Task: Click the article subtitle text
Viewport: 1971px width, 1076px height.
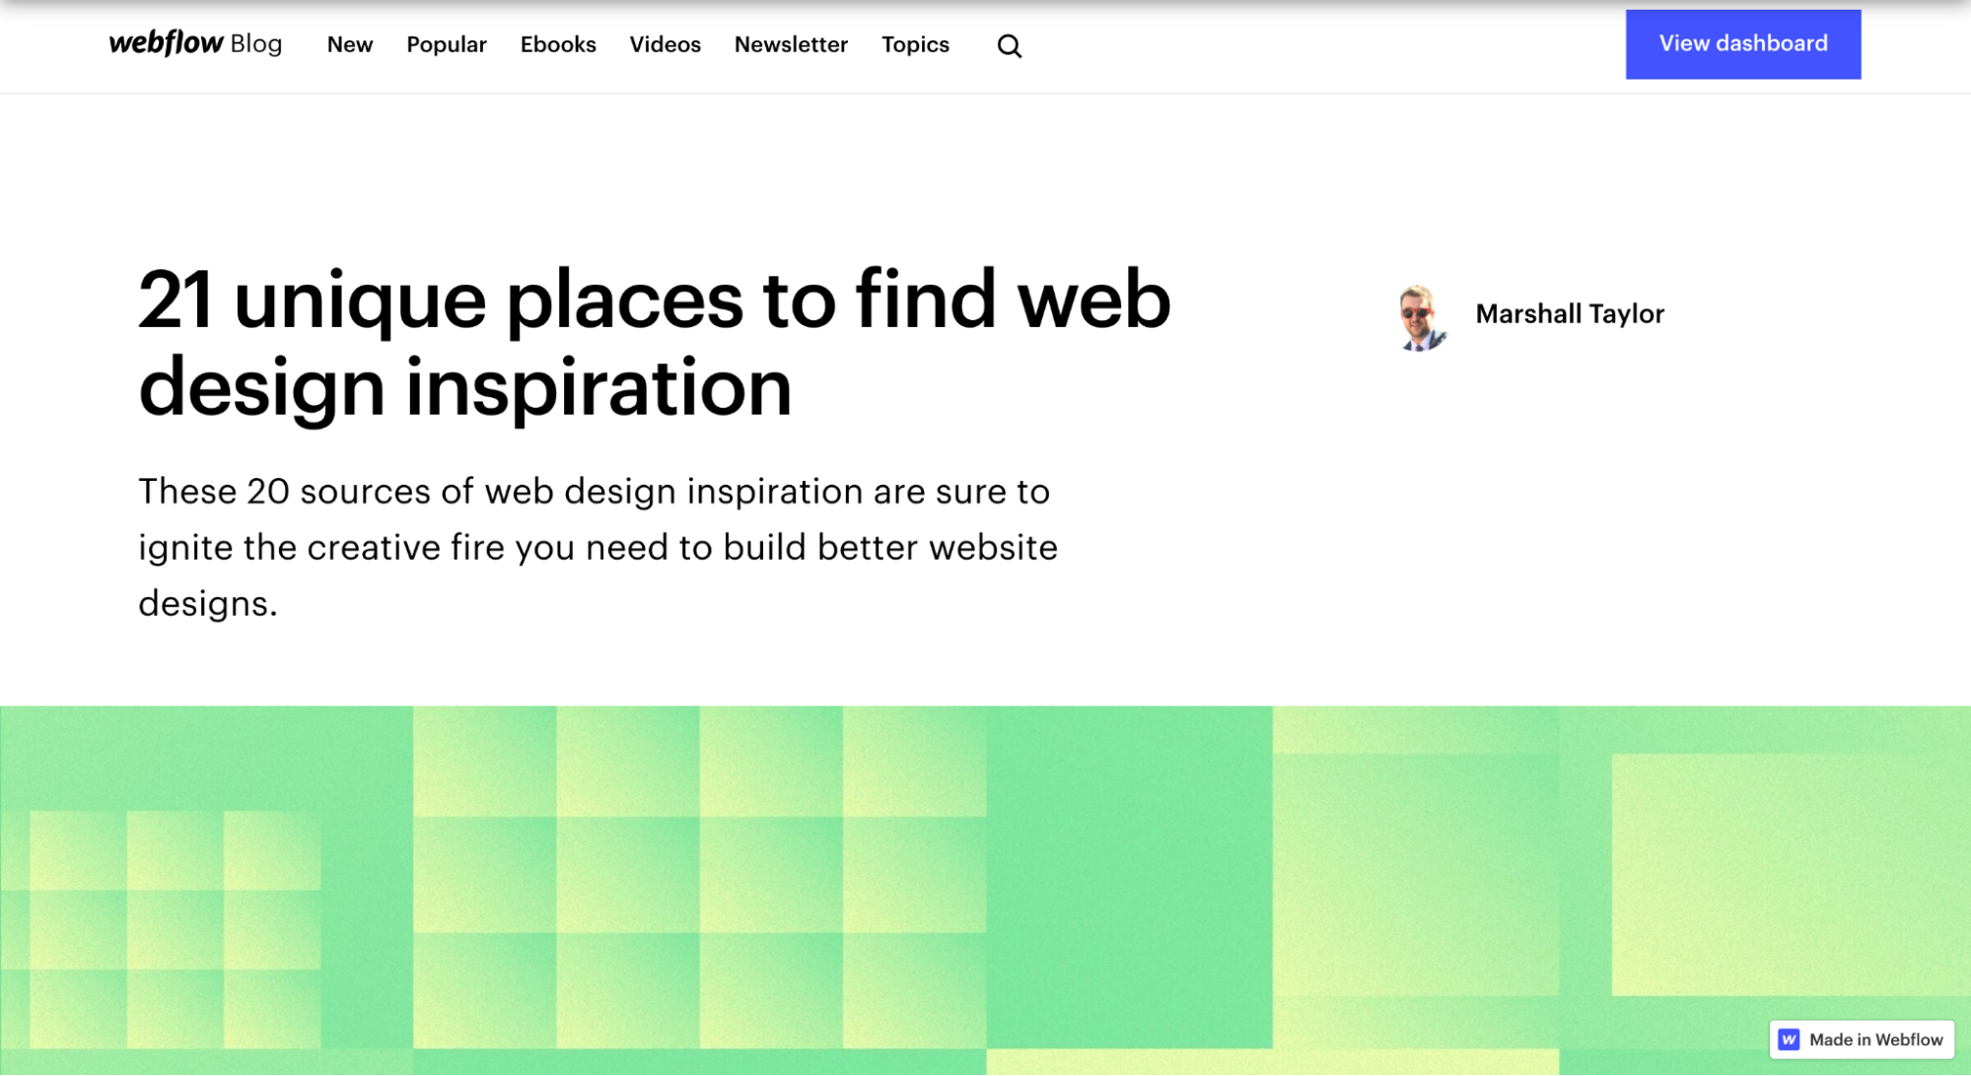Action: coord(597,547)
